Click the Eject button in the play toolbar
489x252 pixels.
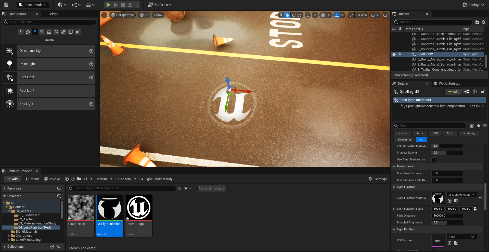[130, 5]
